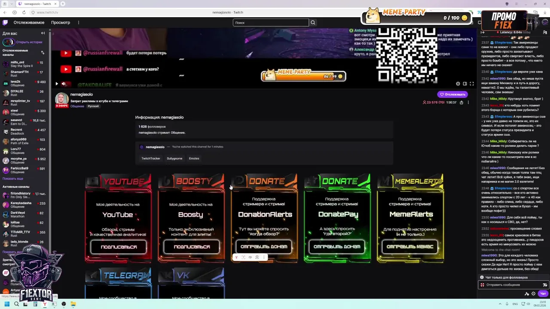Viewport: 550px width, 309px height.
Task: Open Recrent channel in sidebar
Action: [x=24, y=131]
